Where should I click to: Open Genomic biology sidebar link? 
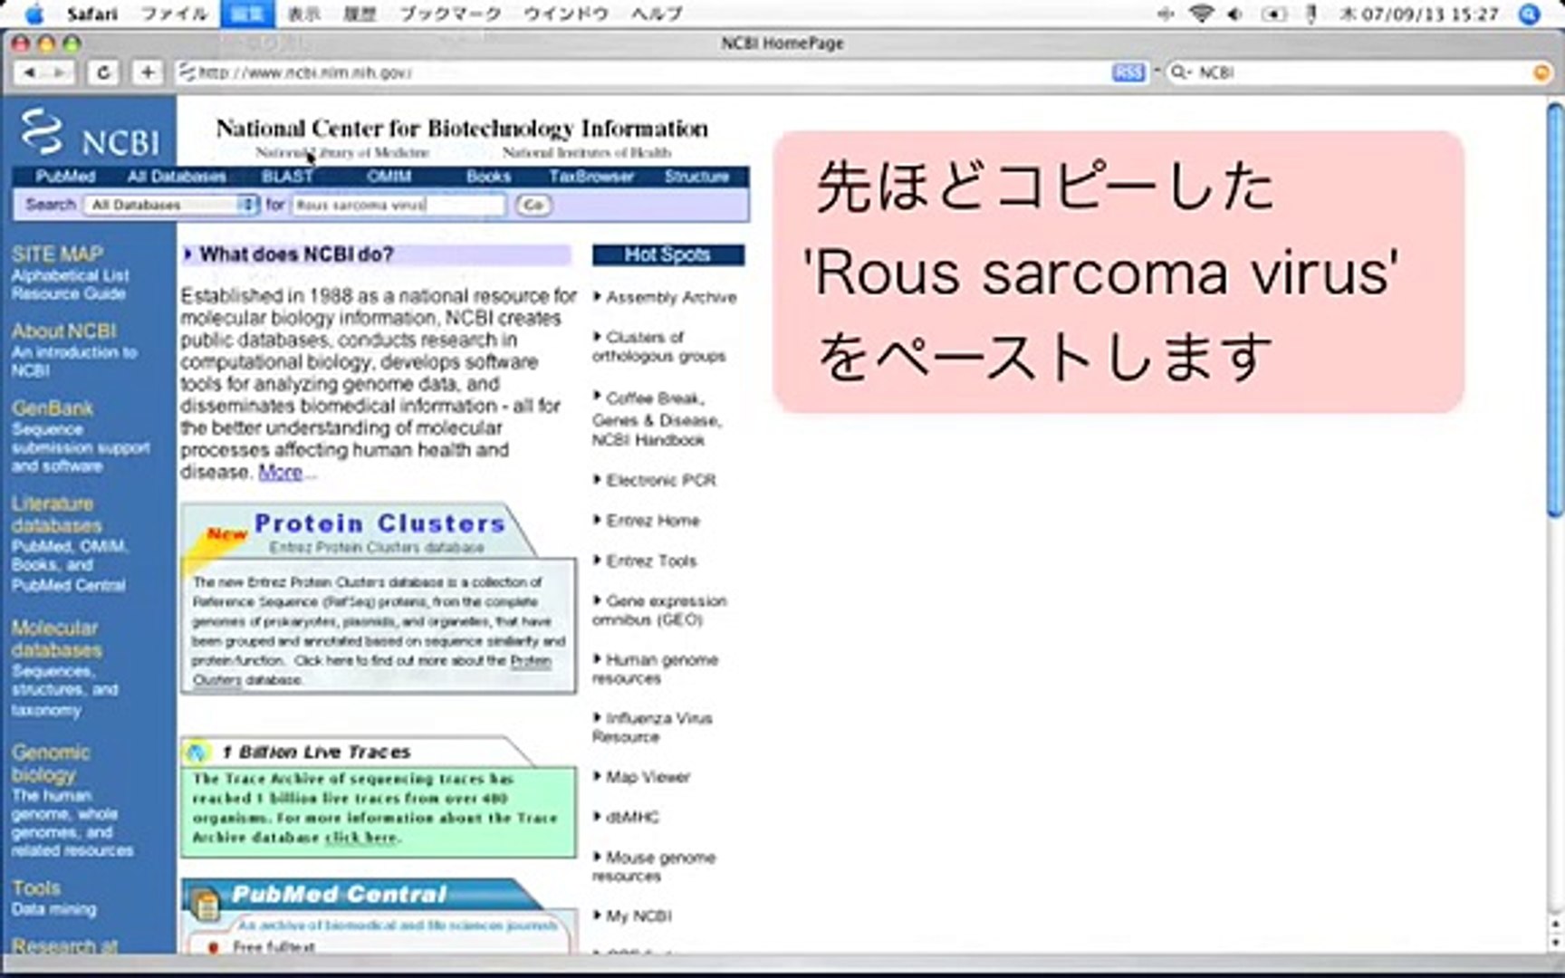click(51, 763)
